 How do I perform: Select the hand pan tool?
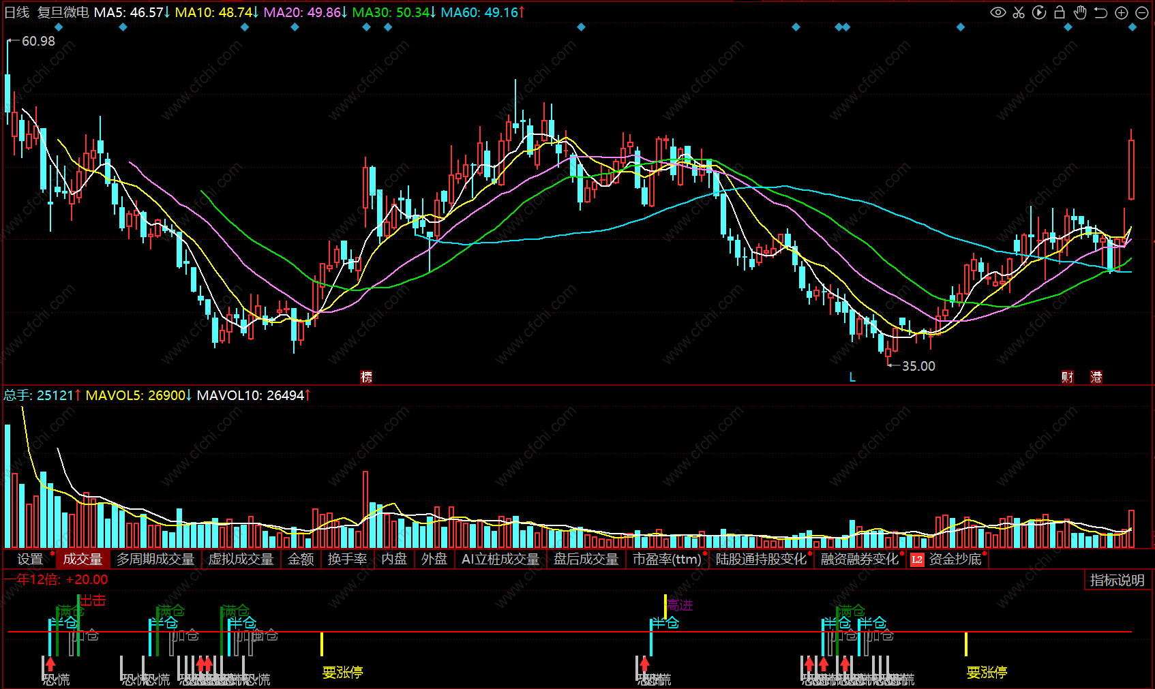1080,12
